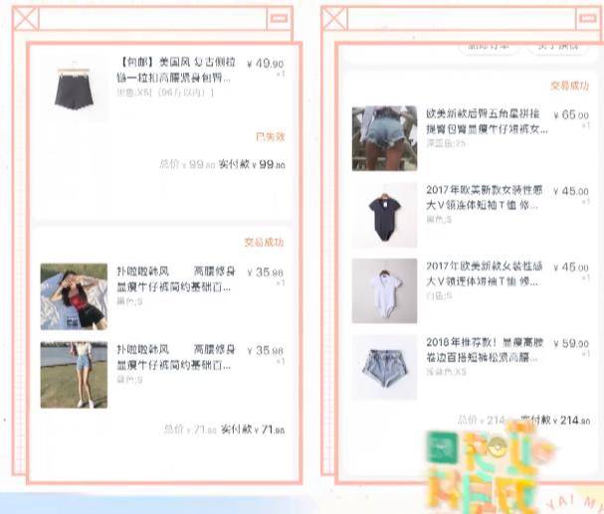Open the star-patch denim shorts thumbnail
604x514 pixels.
tap(384, 138)
